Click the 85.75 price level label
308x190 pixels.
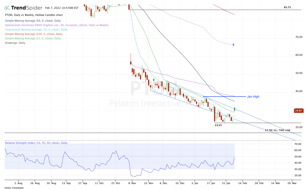pyautogui.click(x=287, y=7)
